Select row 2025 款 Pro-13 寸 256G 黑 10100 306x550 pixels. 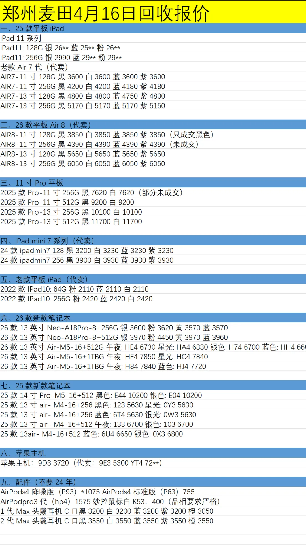pos(153,211)
